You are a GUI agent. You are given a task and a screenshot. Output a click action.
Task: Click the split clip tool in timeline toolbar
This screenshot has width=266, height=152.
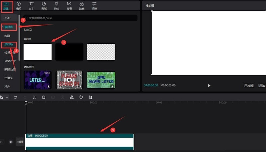pyautogui.click(x=34, y=97)
